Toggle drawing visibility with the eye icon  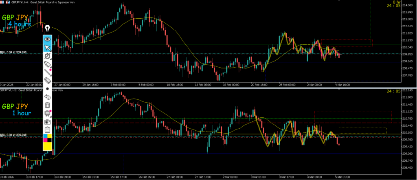tap(48, 39)
